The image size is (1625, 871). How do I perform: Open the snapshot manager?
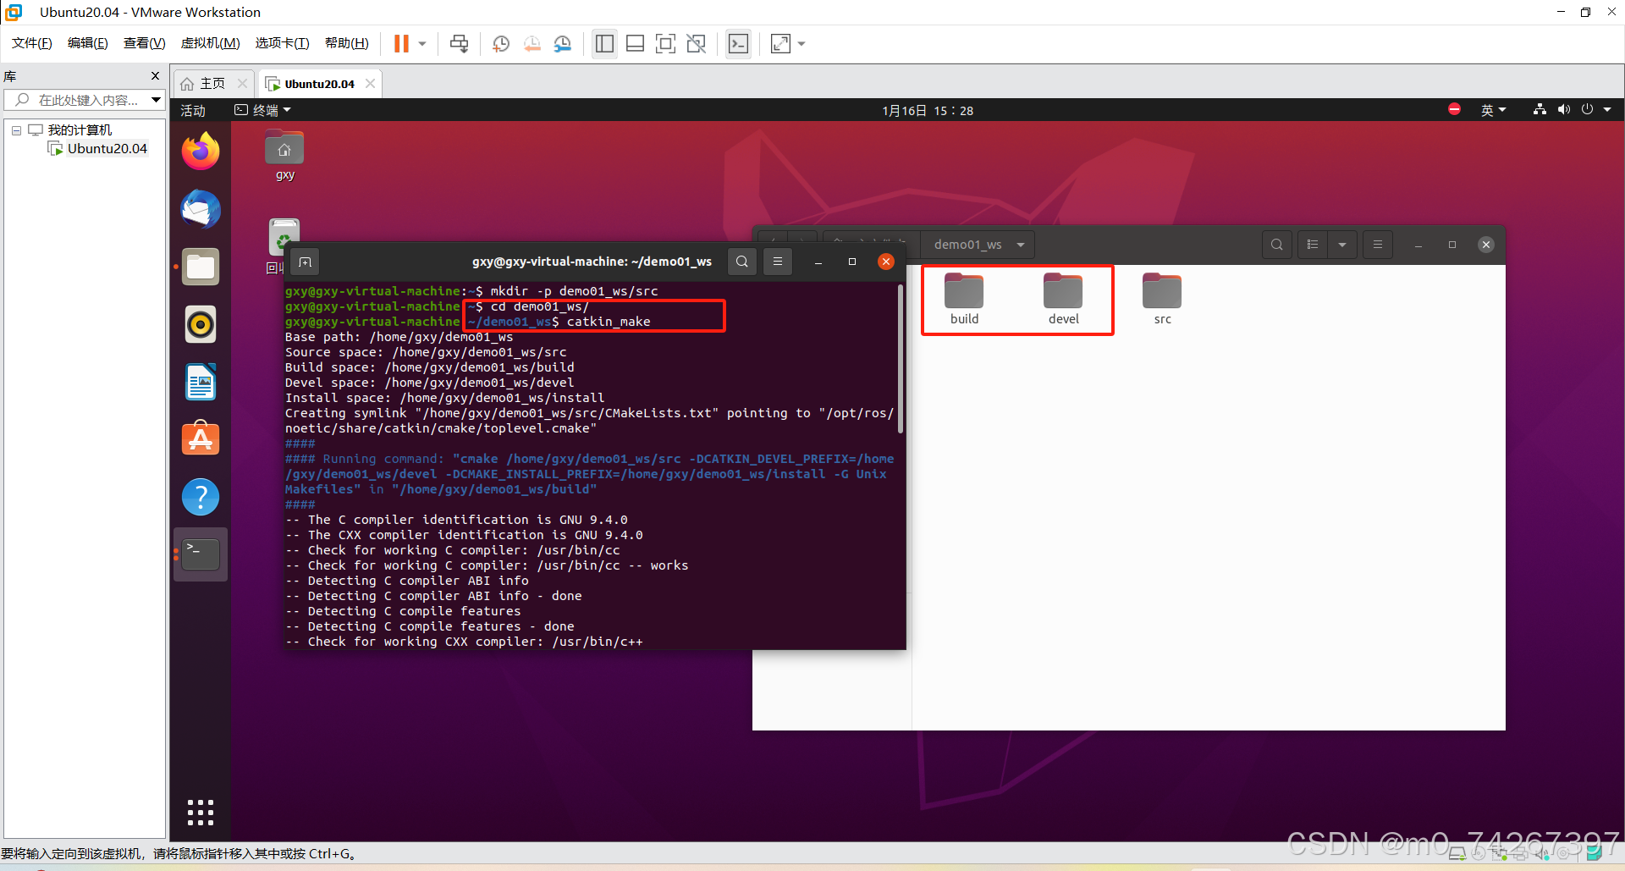tap(563, 43)
